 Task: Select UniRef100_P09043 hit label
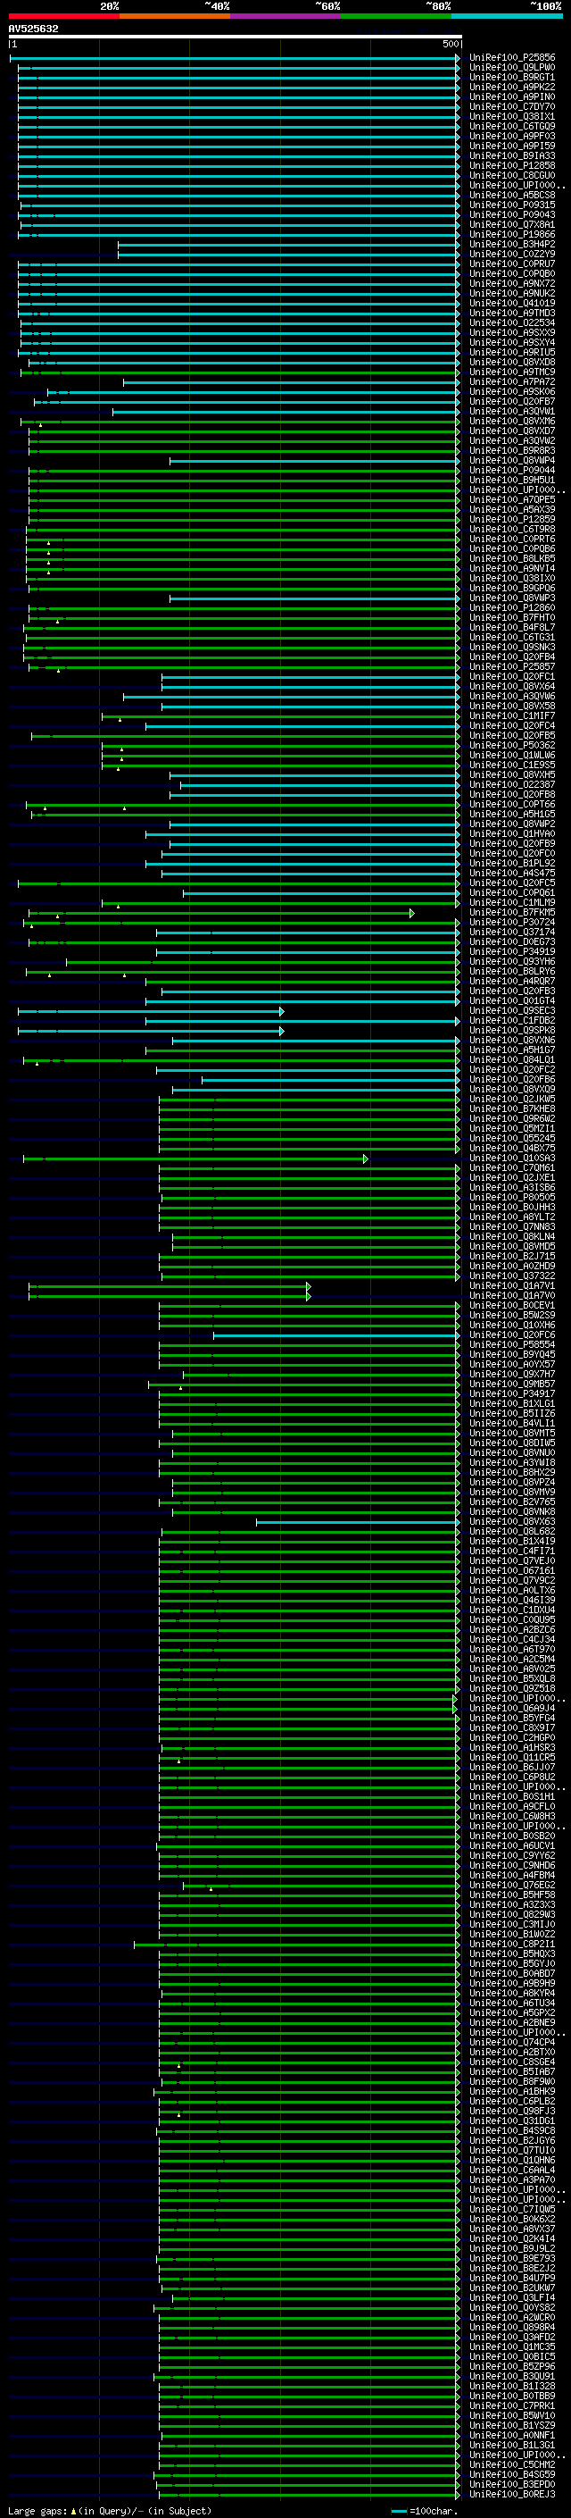(512, 215)
